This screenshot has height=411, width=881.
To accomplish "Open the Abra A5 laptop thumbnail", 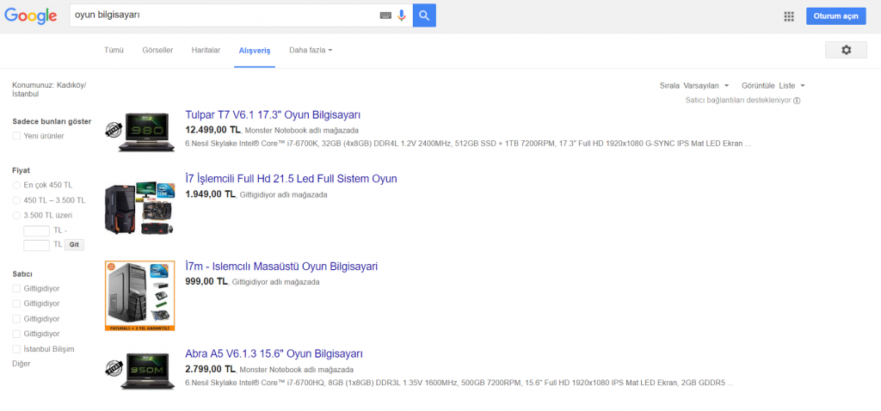I will coord(139,370).
